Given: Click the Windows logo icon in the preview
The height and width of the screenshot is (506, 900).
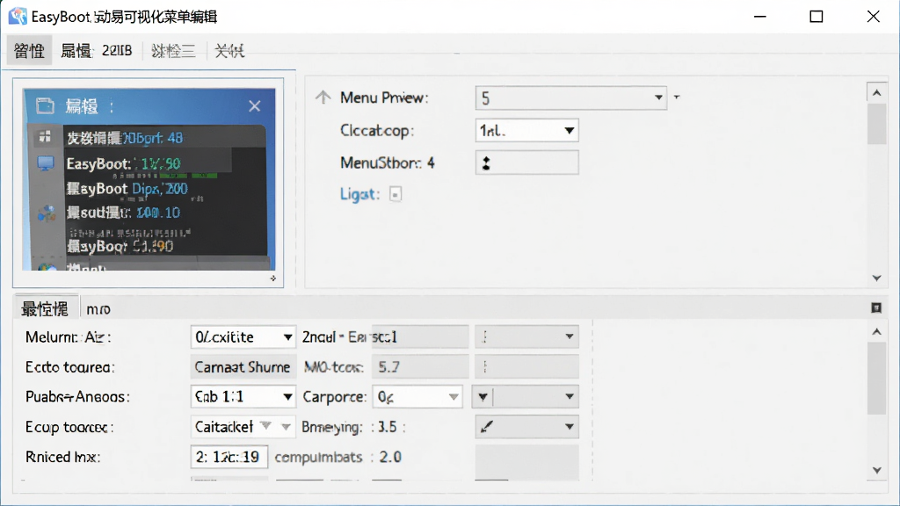Looking at the screenshot, I should coord(46,136).
